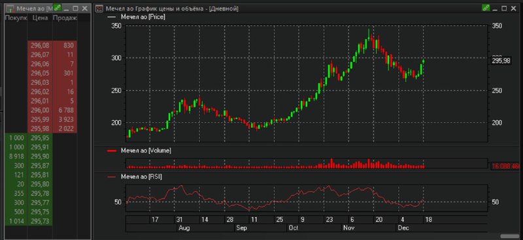Viewport: 523px width, 240px height.
Task: Click the green link icon in the order book window
Action: [x=58, y=8]
